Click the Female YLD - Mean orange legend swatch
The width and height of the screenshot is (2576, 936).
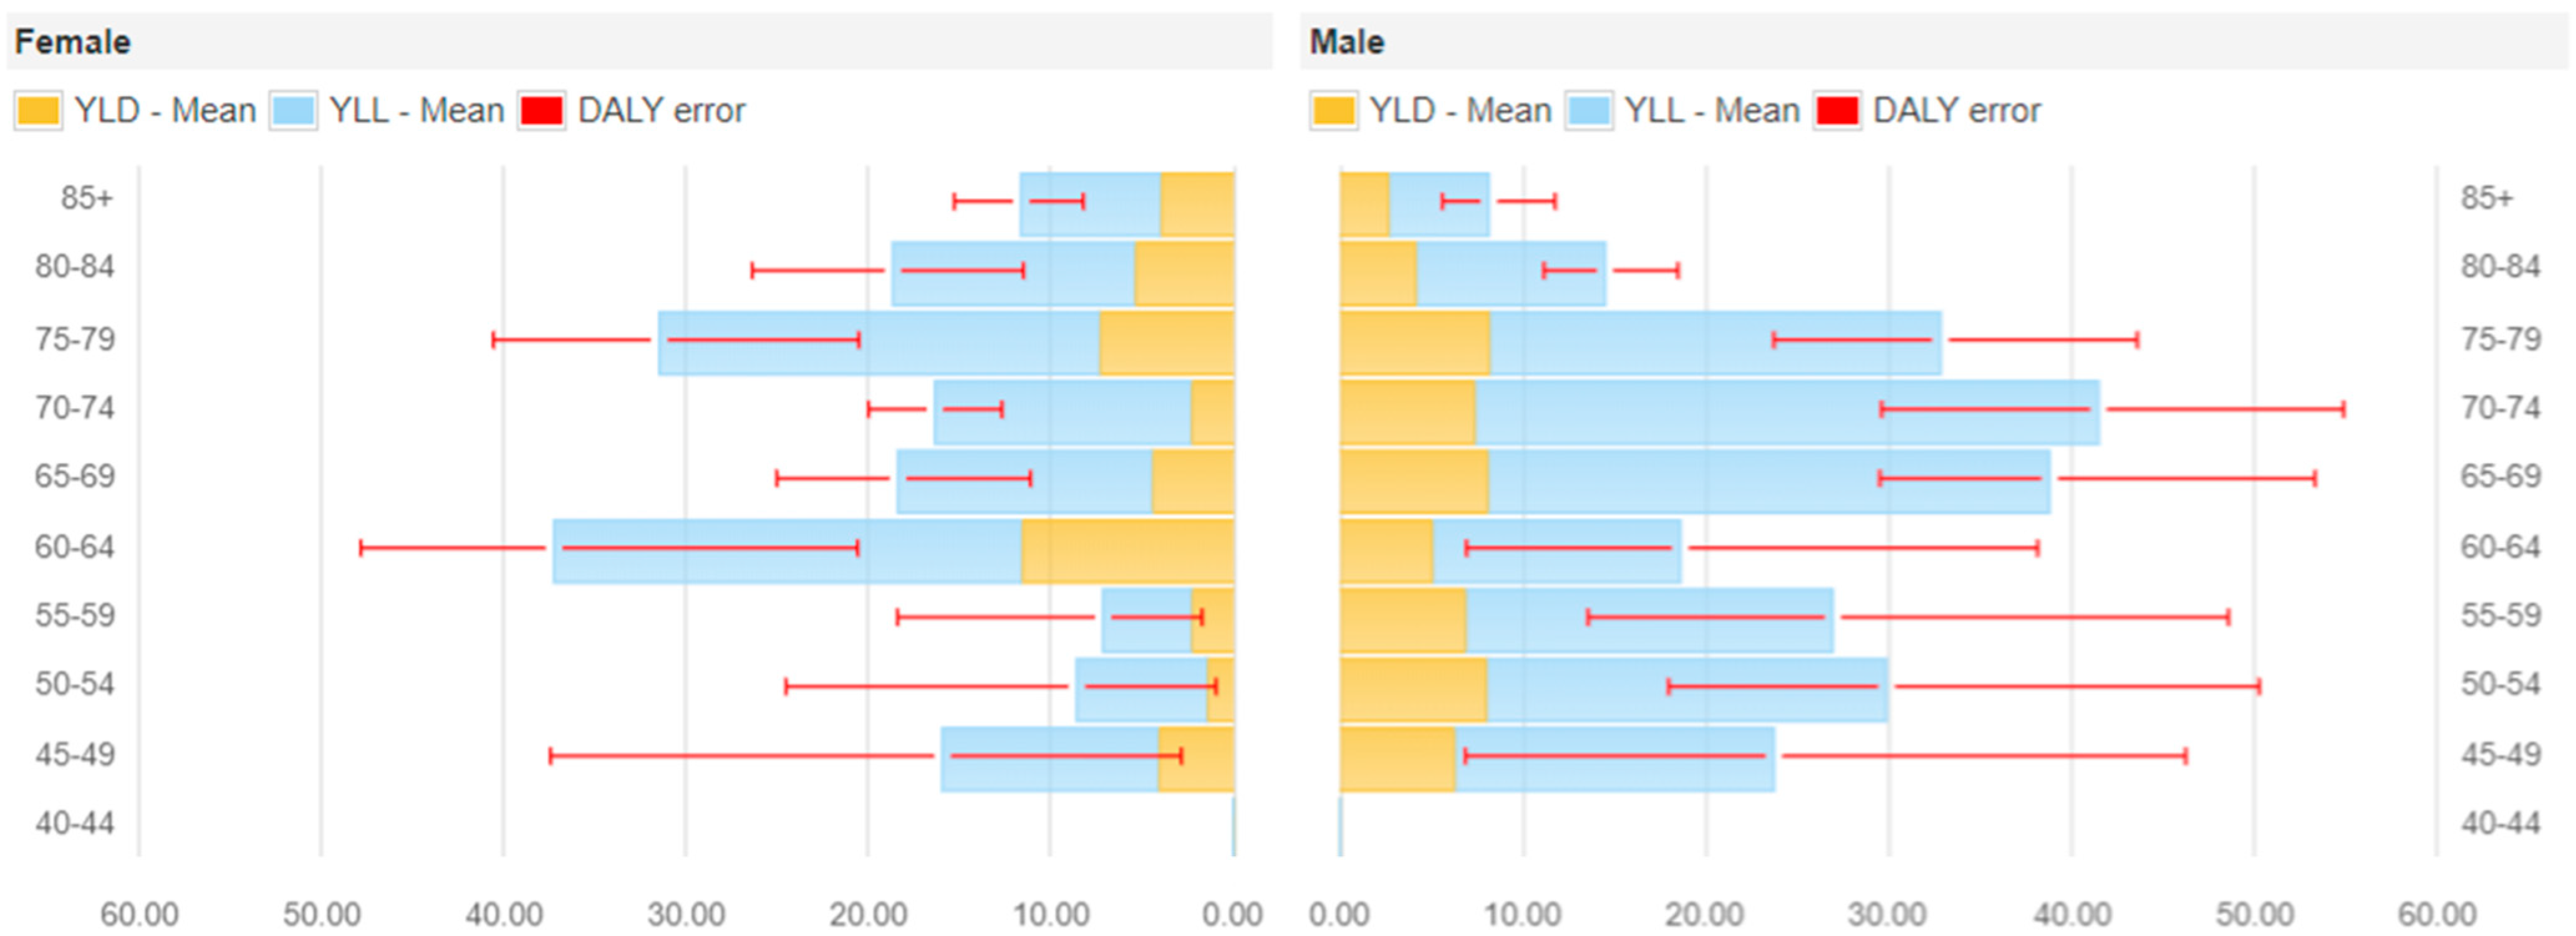[x=38, y=110]
